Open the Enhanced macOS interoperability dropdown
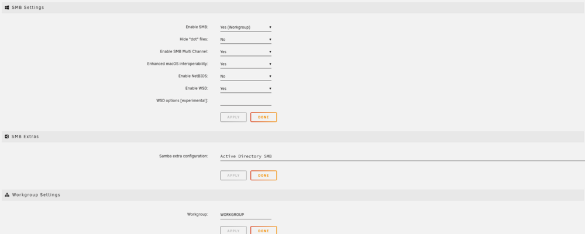The image size is (585, 234). [x=246, y=64]
